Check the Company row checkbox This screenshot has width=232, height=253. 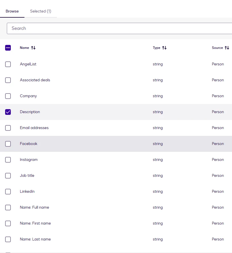coord(8,96)
